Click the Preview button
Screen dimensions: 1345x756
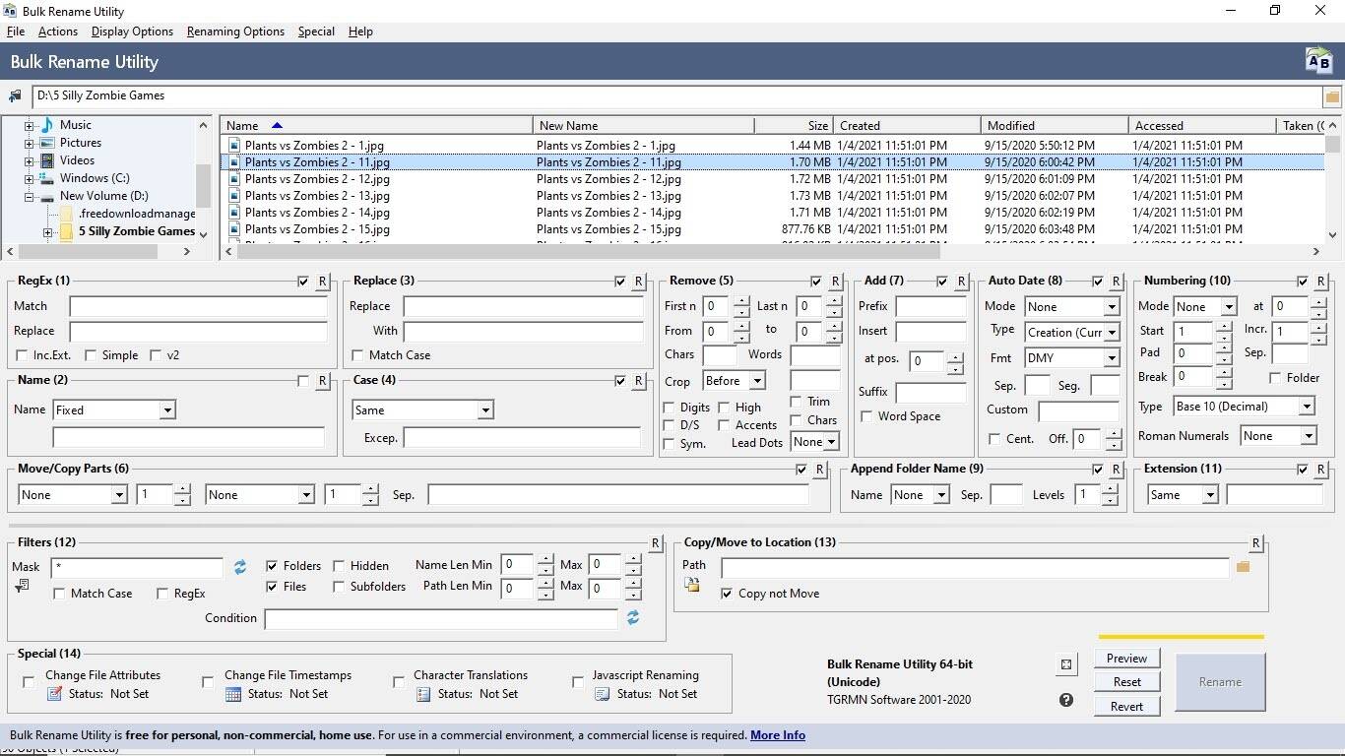[x=1126, y=659]
